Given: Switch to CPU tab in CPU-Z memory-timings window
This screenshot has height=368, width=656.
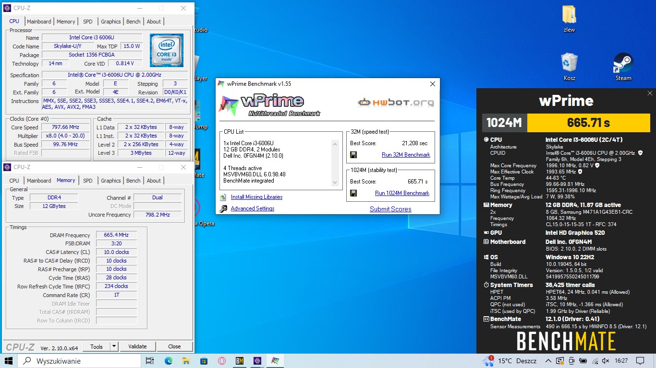Looking at the screenshot, I should (x=14, y=181).
